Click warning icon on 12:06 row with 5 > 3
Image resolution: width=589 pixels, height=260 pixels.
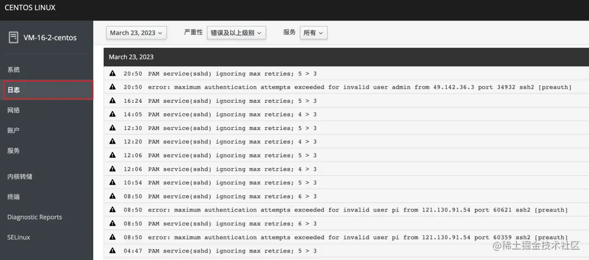point(112,155)
